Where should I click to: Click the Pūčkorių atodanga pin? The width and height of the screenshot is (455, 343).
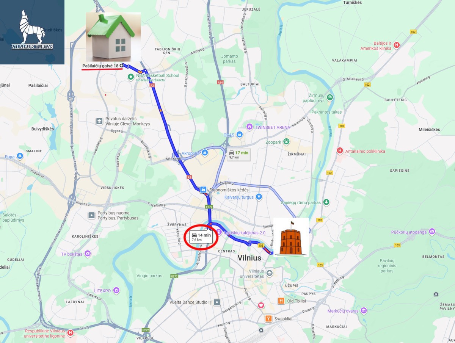432,231
